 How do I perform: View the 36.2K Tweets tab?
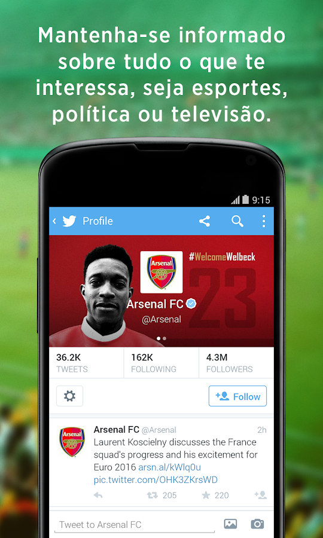pyautogui.click(x=86, y=363)
